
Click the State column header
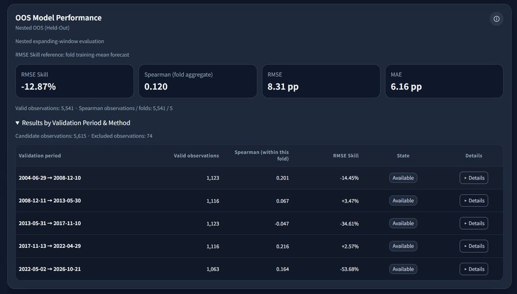click(x=403, y=156)
